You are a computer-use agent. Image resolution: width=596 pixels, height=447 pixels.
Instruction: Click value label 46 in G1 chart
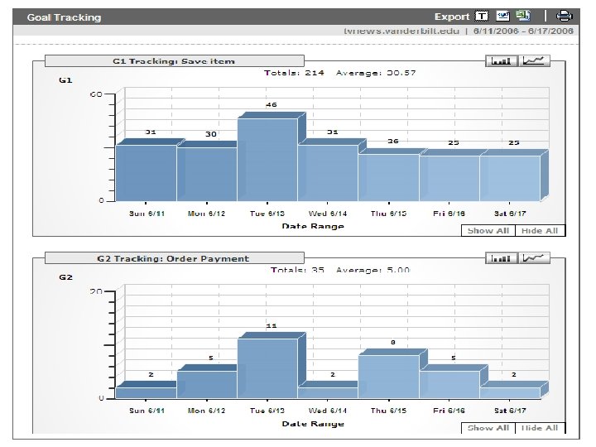[x=272, y=104]
